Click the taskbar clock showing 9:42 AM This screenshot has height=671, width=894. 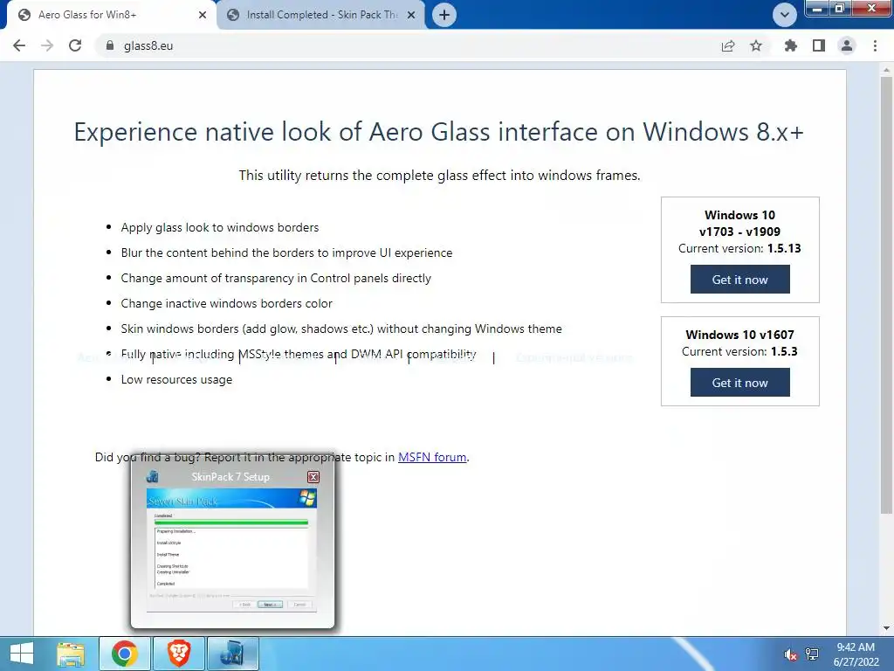(x=856, y=654)
